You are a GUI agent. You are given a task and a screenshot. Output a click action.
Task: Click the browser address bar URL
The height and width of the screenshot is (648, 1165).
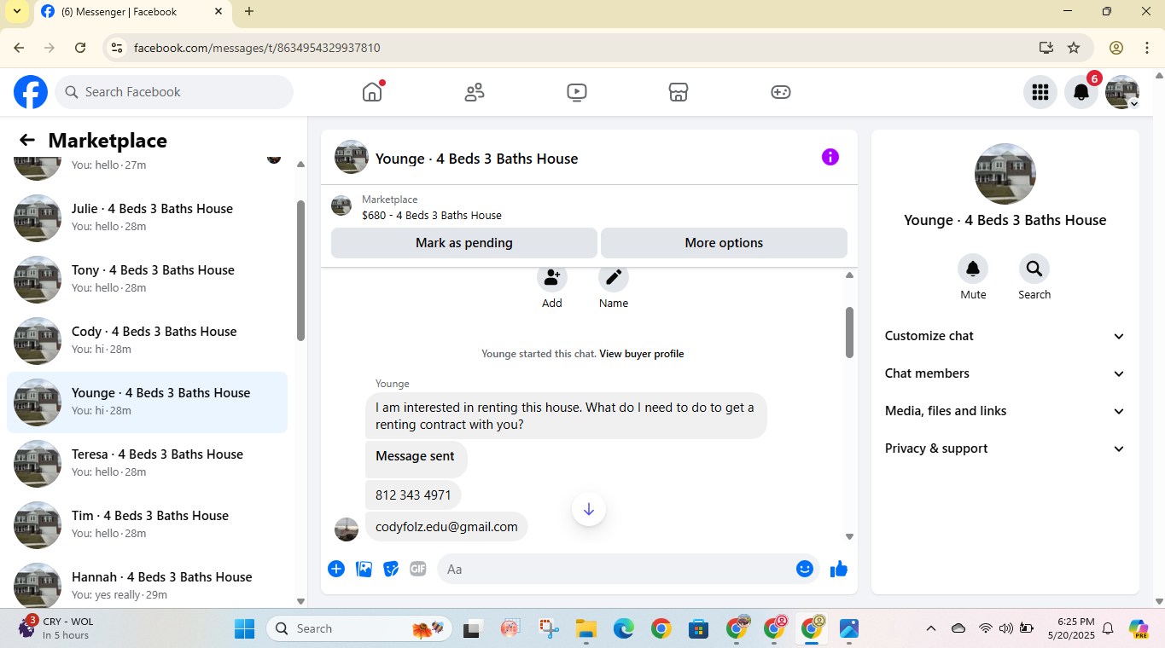click(x=257, y=48)
